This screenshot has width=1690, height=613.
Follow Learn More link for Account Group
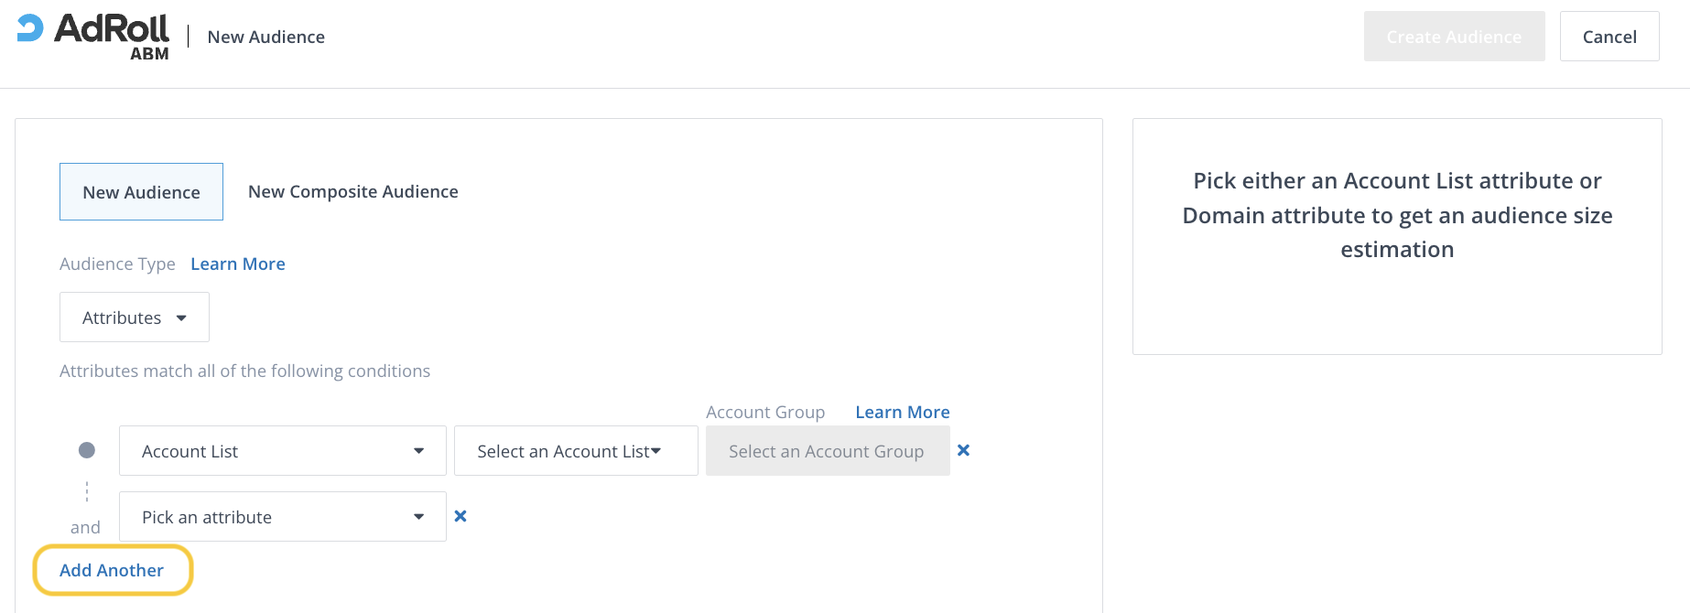902,413
